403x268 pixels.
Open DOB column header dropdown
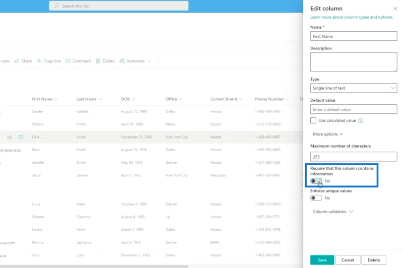click(x=133, y=99)
